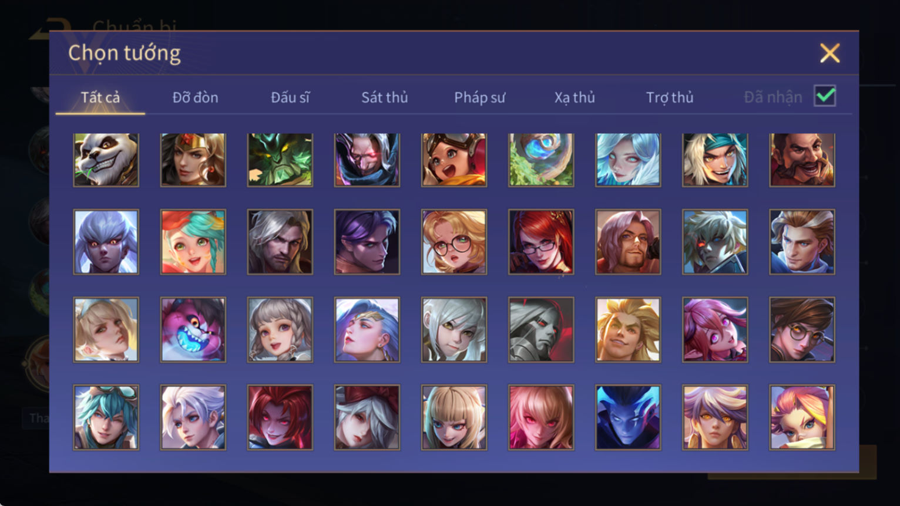Select the purple furry monster with blue grin
The height and width of the screenshot is (506, 900).
[193, 329]
